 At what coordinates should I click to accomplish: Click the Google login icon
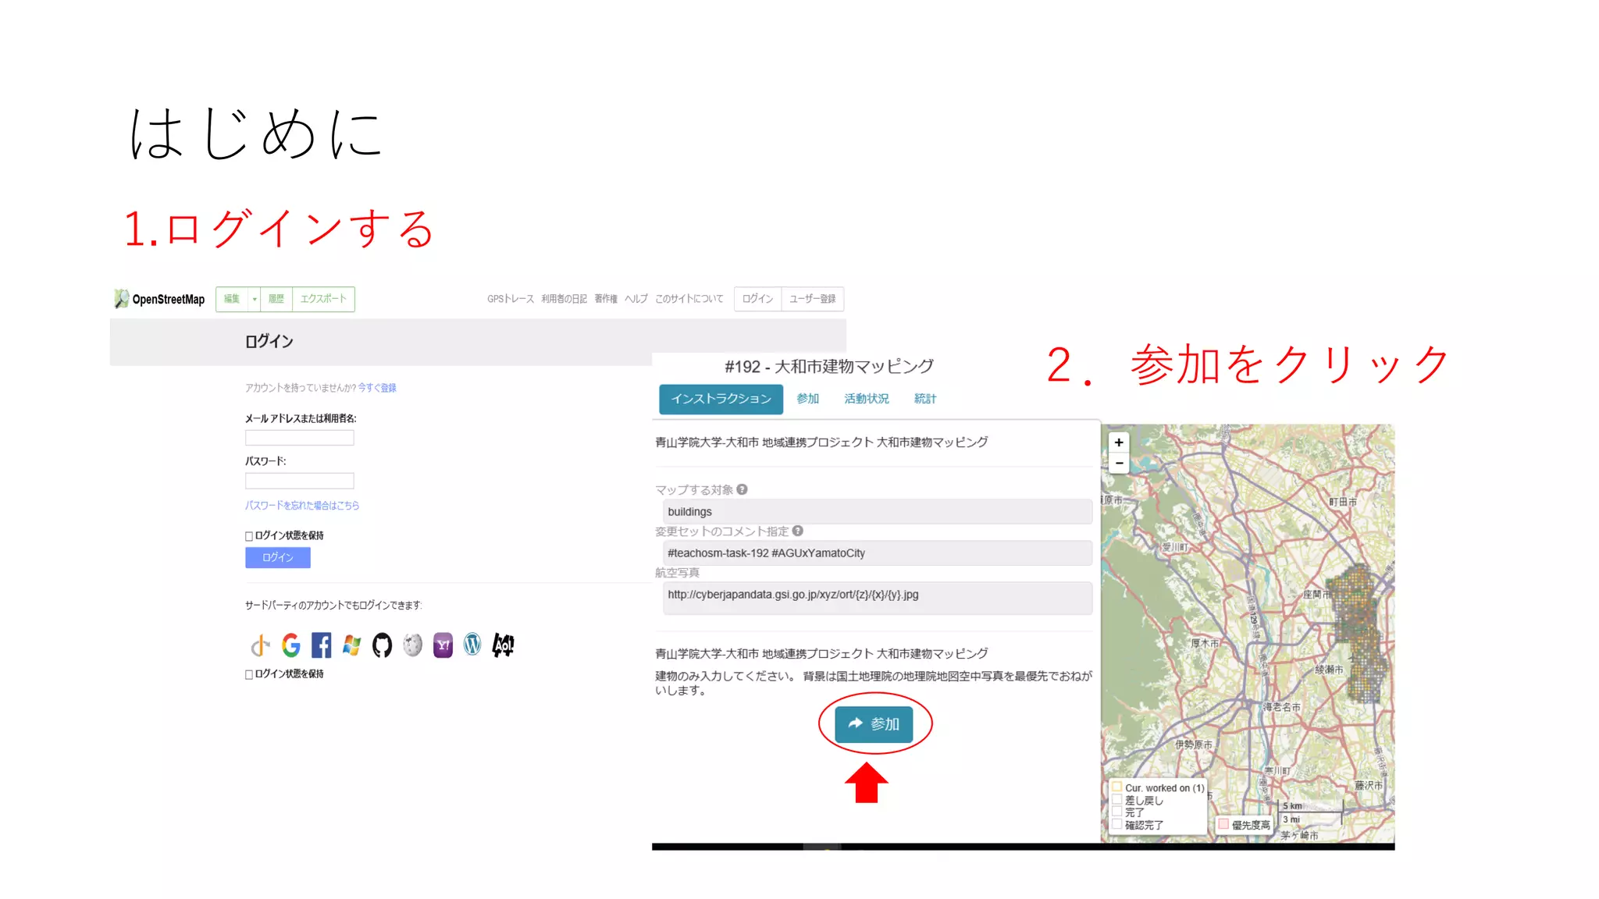click(290, 645)
